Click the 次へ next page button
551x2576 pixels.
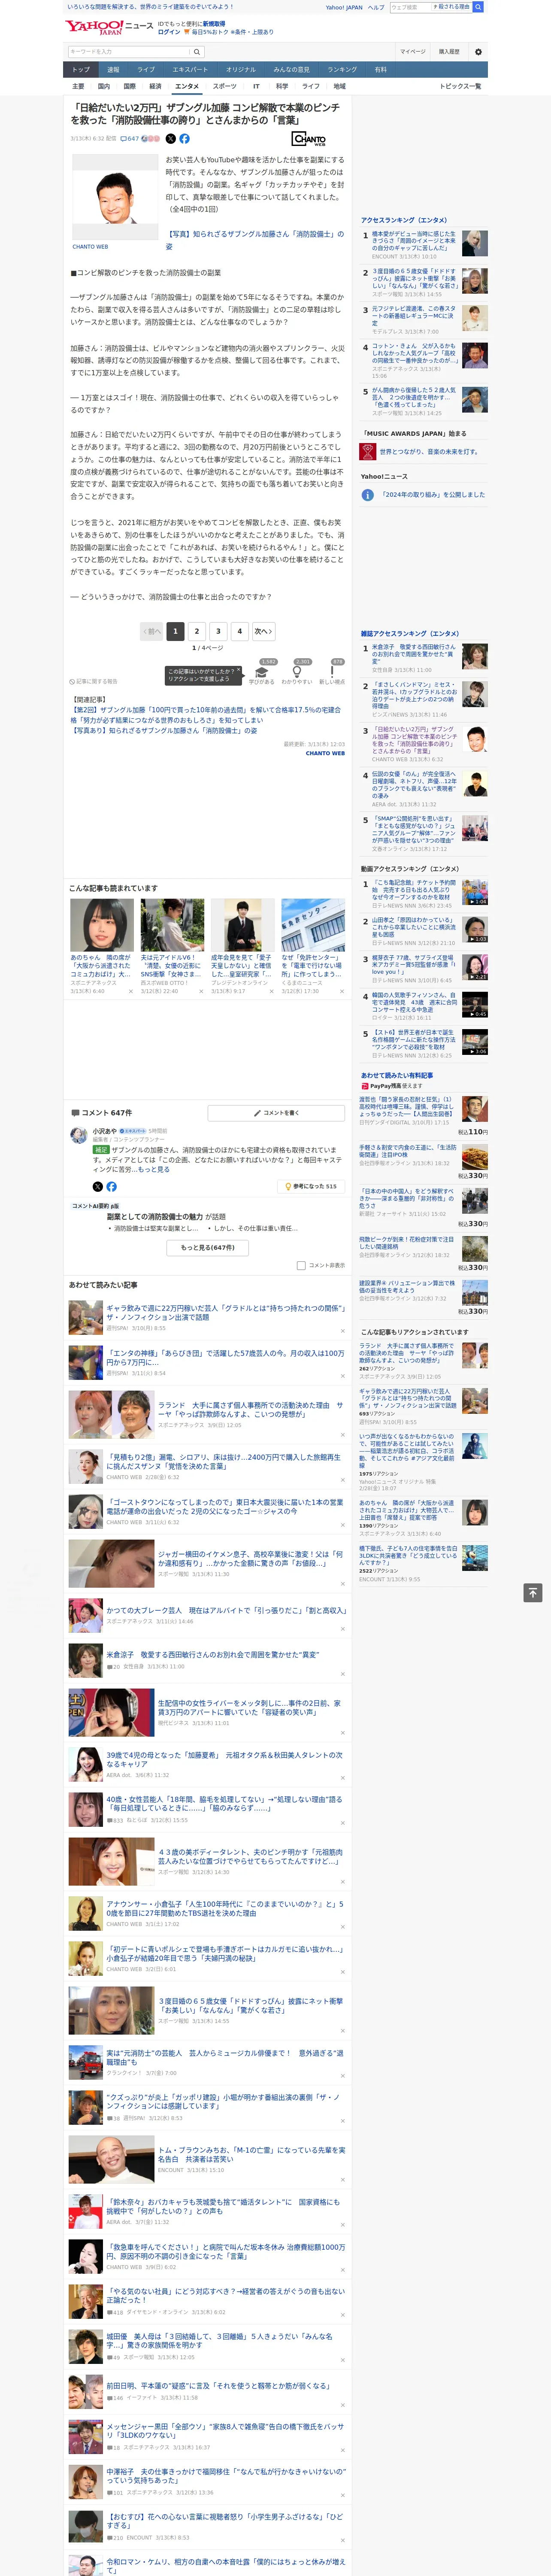263,631
